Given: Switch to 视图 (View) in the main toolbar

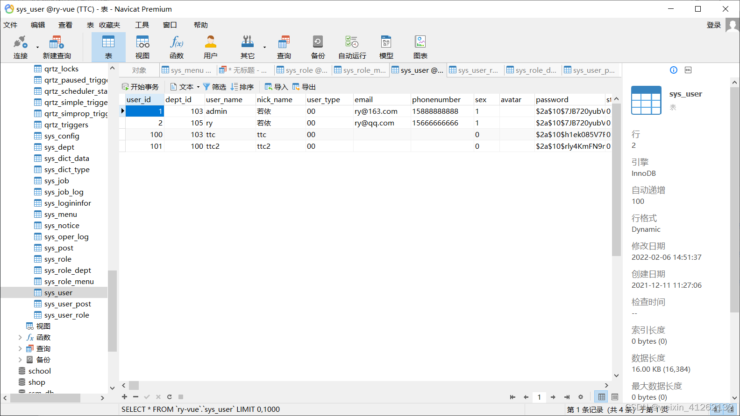Looking at the screenshot, I should [142, 47].
